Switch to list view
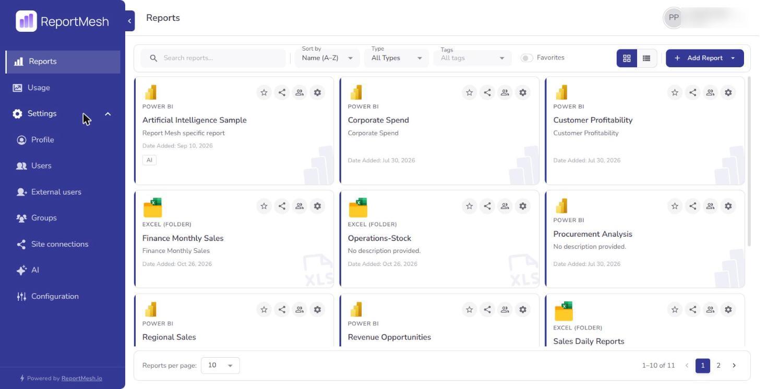Image resolution: width=767 pixels, height=389 pixels. pyautogui.click(x=646, y=58)
